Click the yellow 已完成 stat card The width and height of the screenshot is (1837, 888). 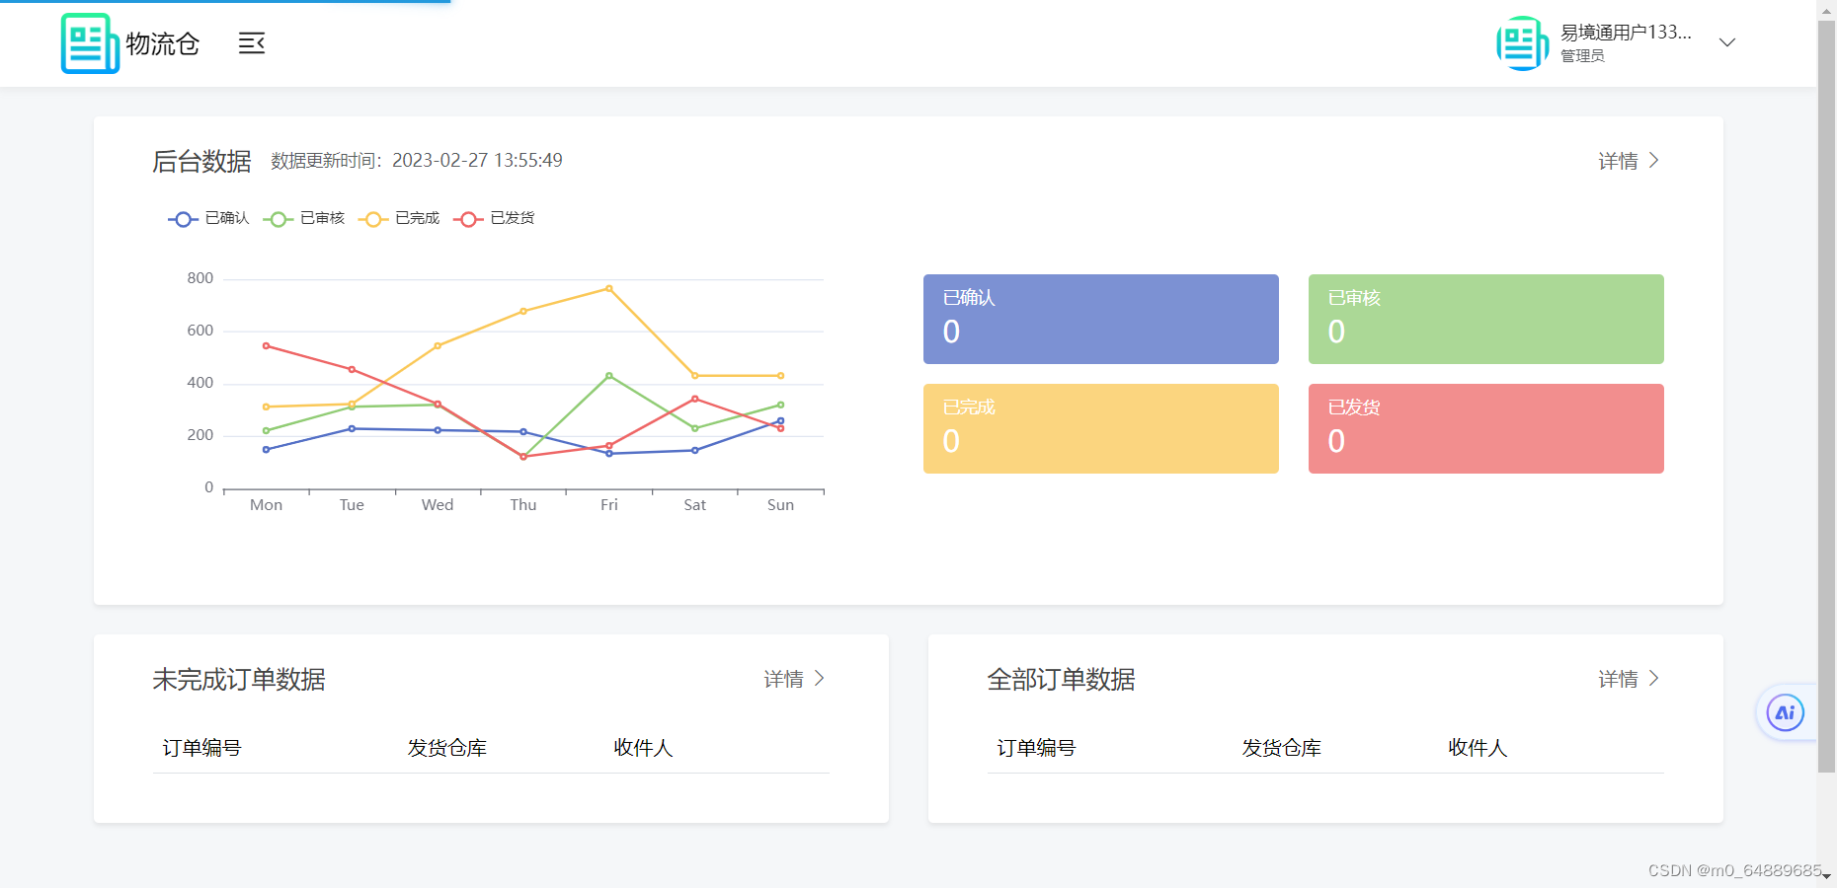[1100, 428]
